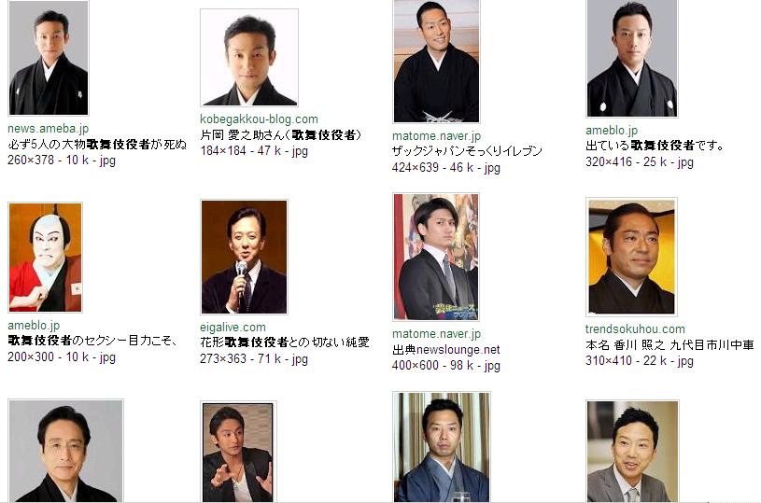Select thumbnail of man holding microphone

pos(244,257)
